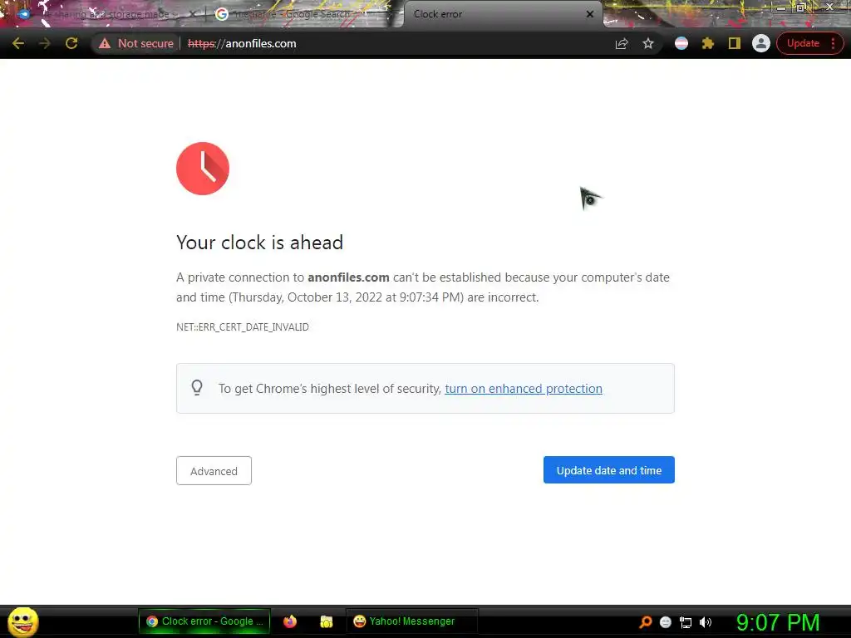The height and width of the screenshot is (638, 851).
Task: Click the bold anonfiles.com text
Action: (x=348, y=277)
